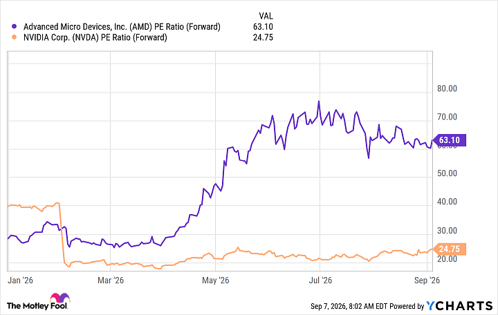The width and height of the screenshot is (498, 315).
Task: Click AMD legend value 63.10
Action: tap(263, 27)
